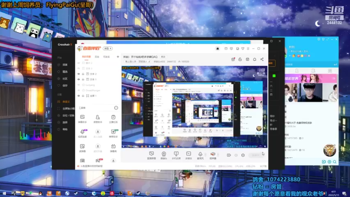Click the 扬声器 speaker icon
The width and height of the screenshot is (350, 197).
pyautogui.click(x=213, y=154)
